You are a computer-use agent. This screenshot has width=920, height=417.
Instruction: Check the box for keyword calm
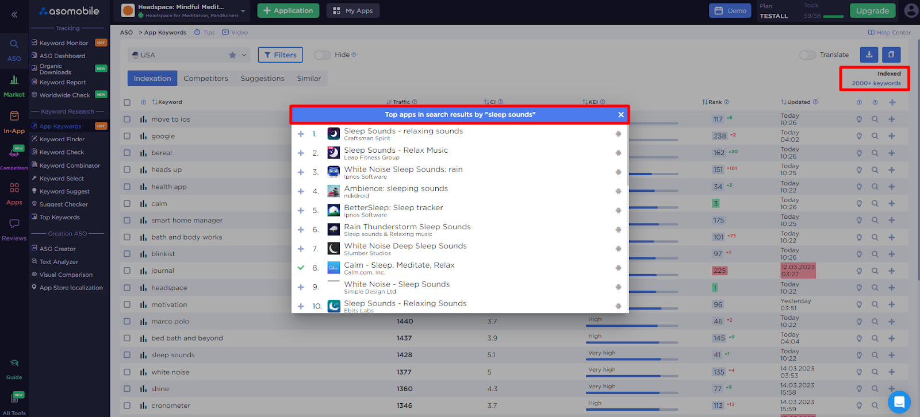click(x=127, y=203)
